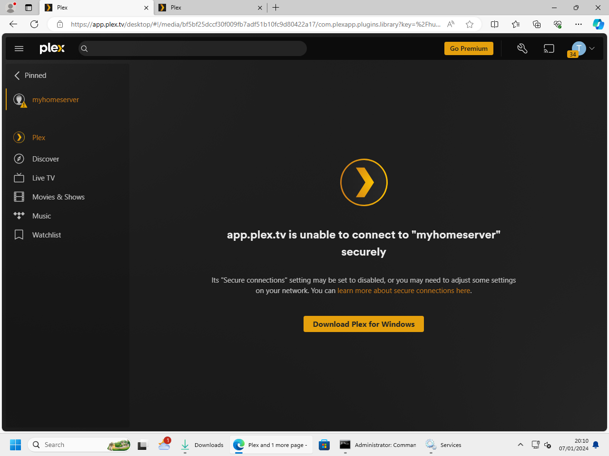Screen dimensions: 609x456
Task: Show hidden system tray icons
Action: (x=521, y=445)
